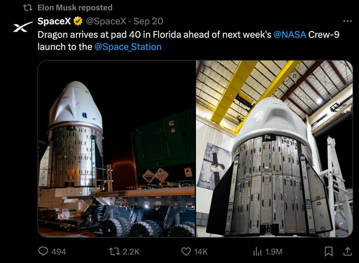Open the three-dot More menu

point(347,21)
